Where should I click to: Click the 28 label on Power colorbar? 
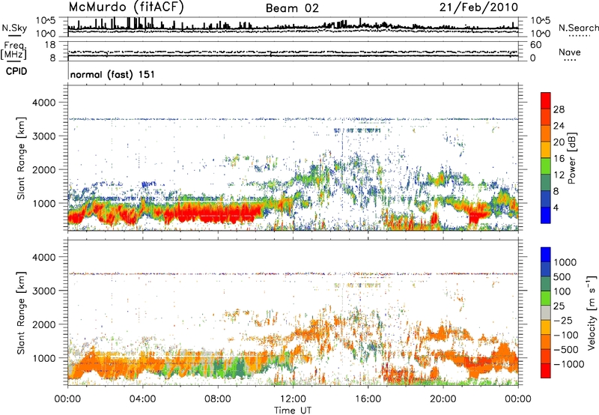(559, 109)
